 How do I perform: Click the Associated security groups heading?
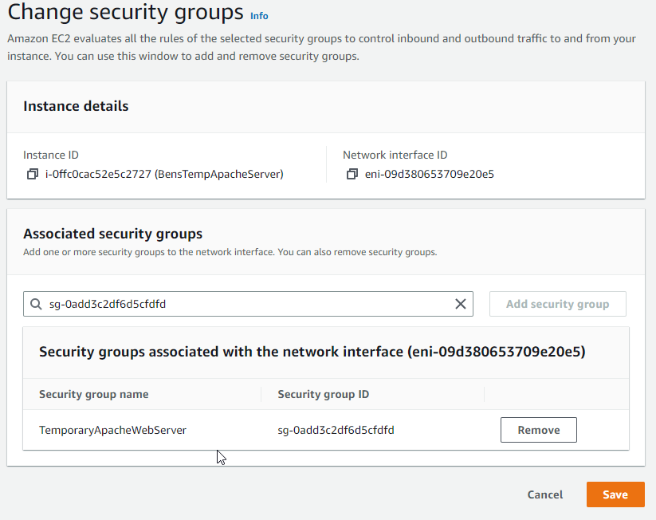coord(112,234)
